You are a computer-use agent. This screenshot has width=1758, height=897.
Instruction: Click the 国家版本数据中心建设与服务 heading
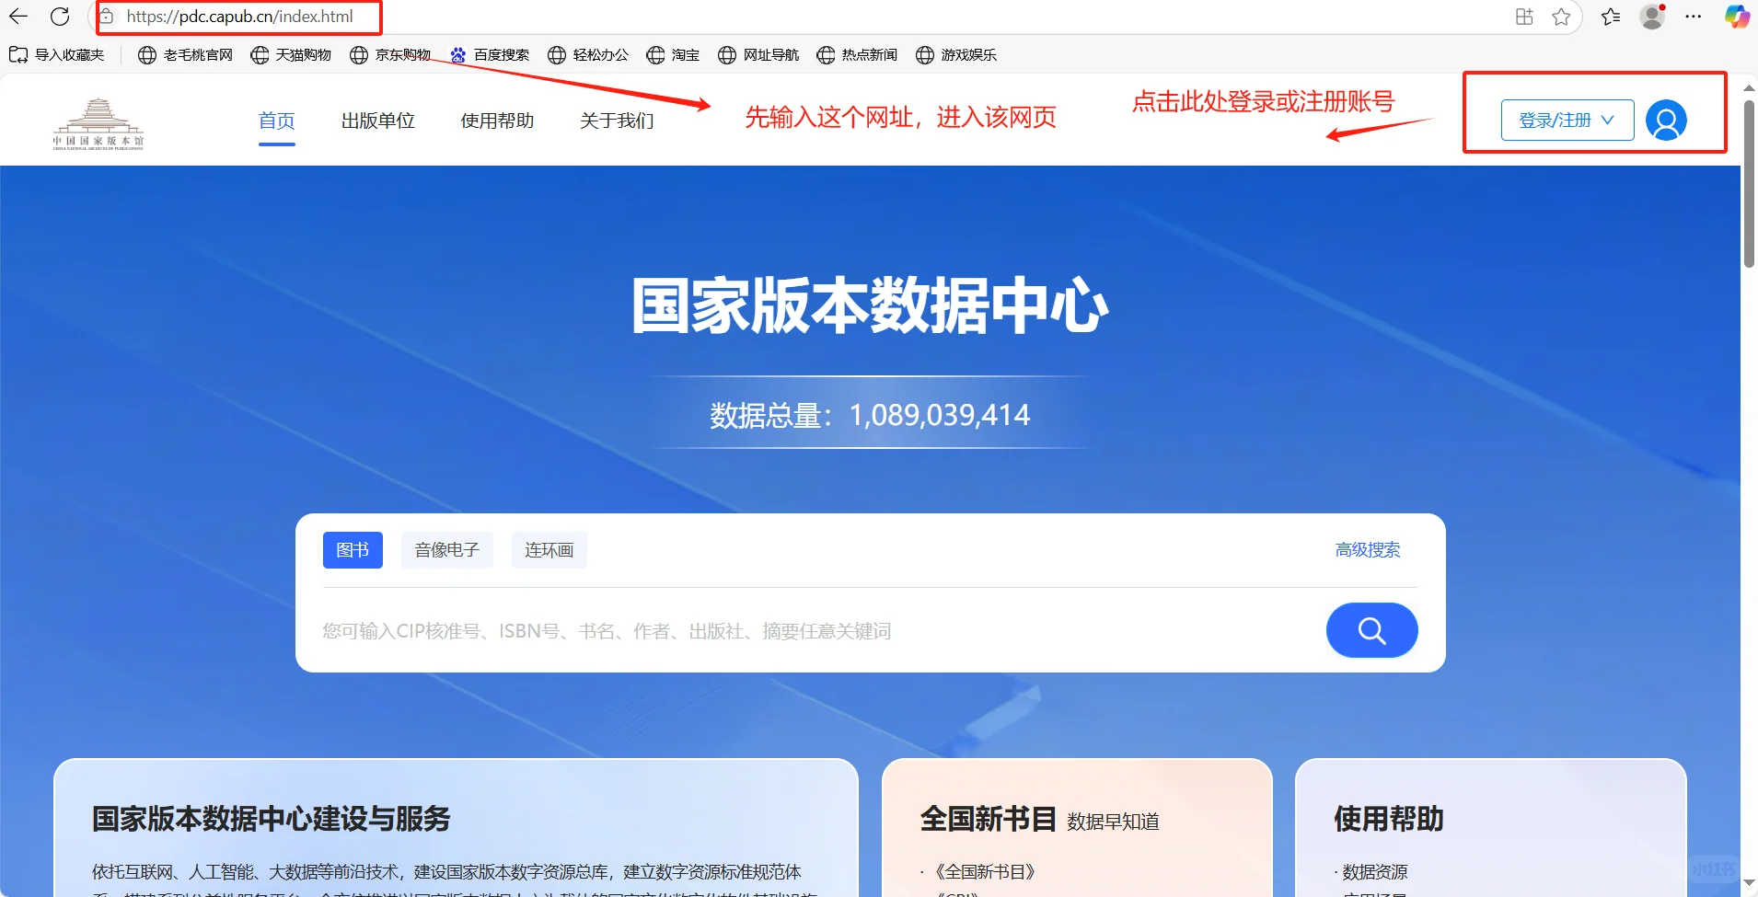click(272, 819)
